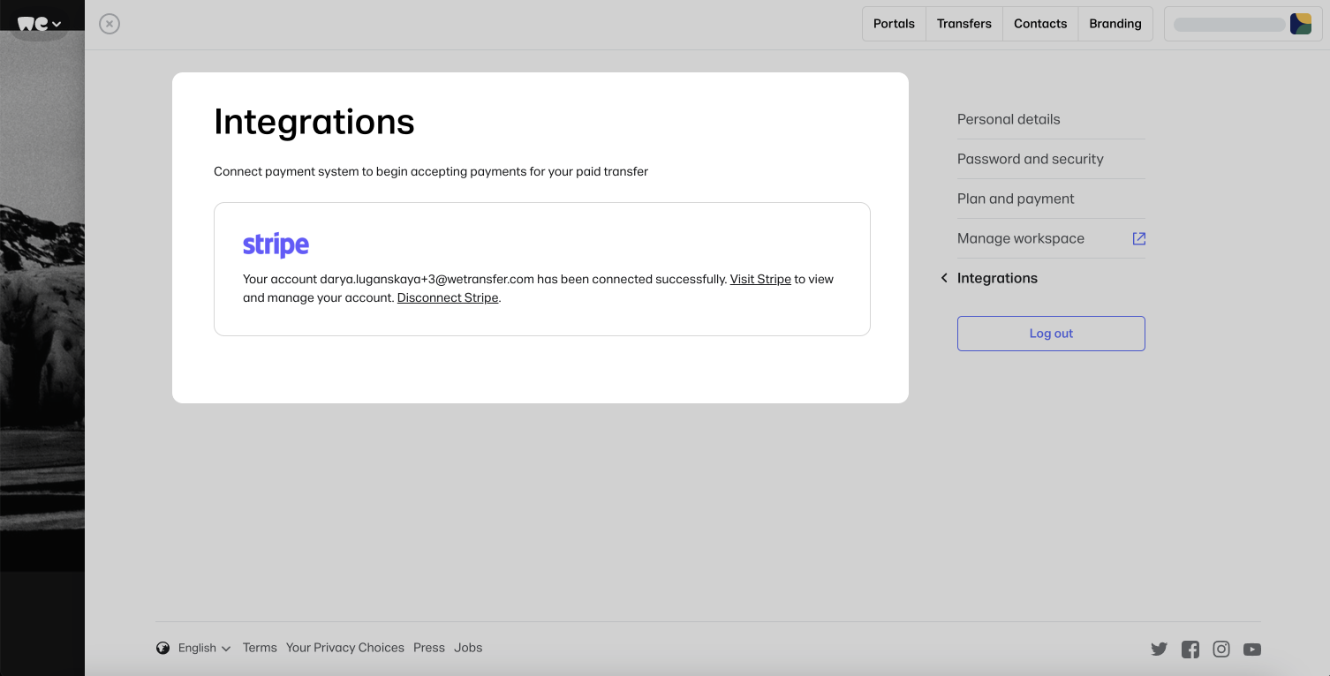Open Manage workspace via external link icon
The width and height of the screenshot is (1330, 676).
click(1138, 238)
